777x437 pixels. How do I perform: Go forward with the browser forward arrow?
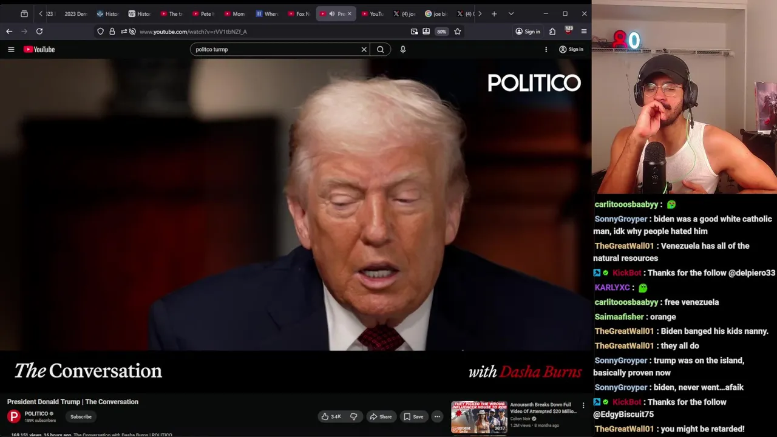[24, 31]
